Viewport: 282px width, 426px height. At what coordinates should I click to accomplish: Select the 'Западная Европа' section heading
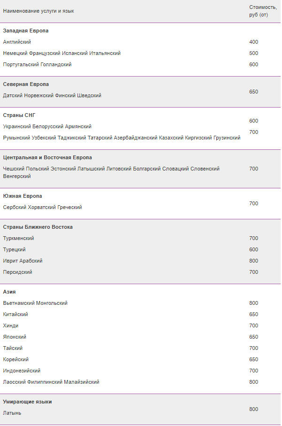26,31
